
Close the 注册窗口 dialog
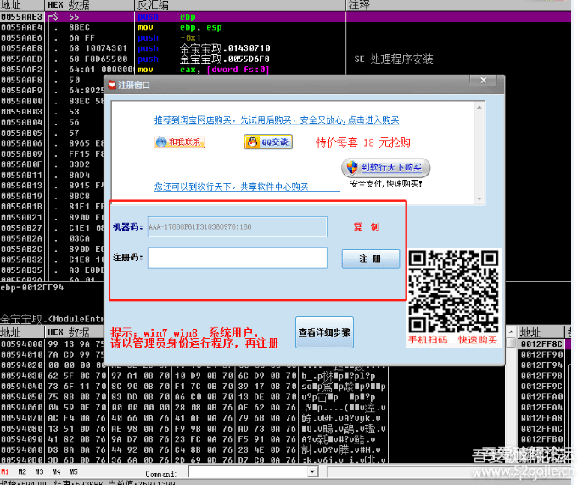click(484, 81)
